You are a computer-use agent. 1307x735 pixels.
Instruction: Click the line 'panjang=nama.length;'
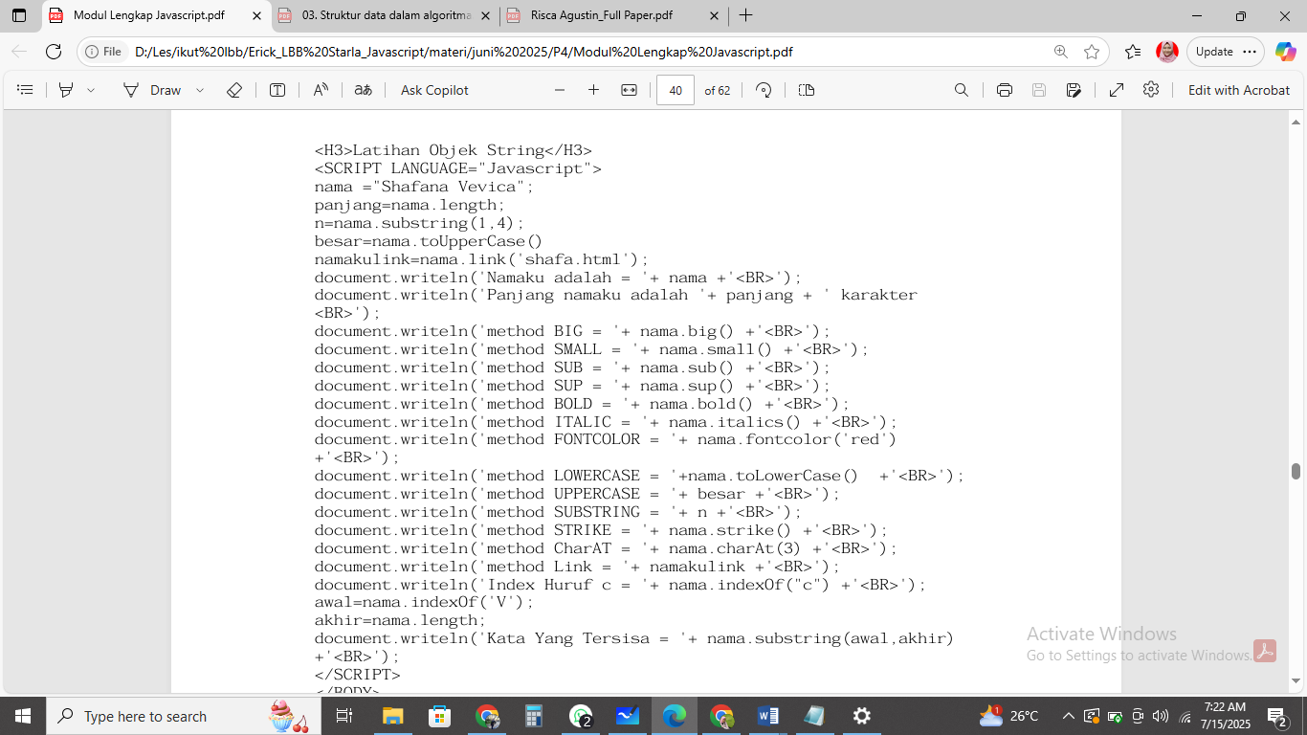[410, 205]
